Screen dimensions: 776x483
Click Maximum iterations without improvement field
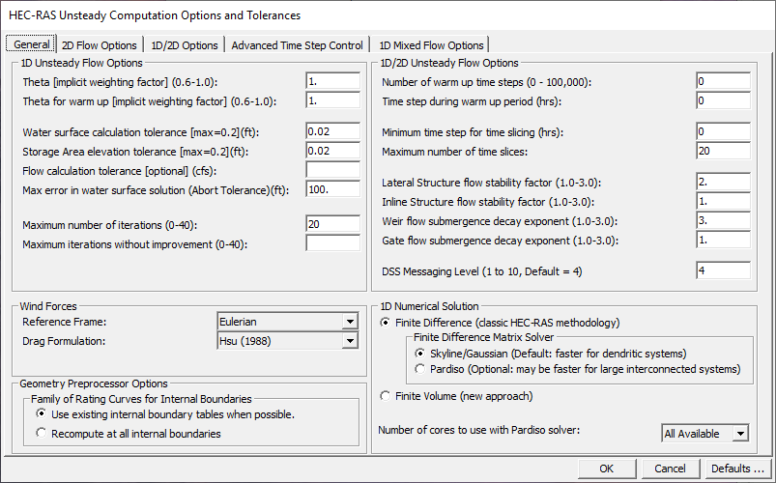[x=333, y=243]
